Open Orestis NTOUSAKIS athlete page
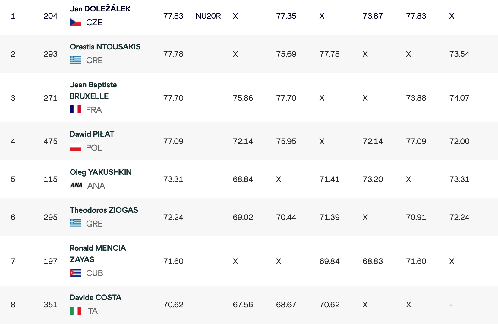 [x=105, y=47]
